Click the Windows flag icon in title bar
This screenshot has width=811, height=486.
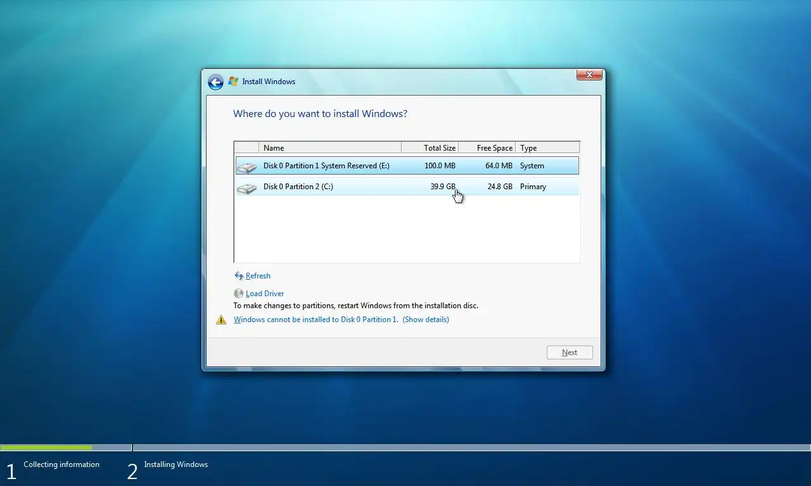click(233, 82)
